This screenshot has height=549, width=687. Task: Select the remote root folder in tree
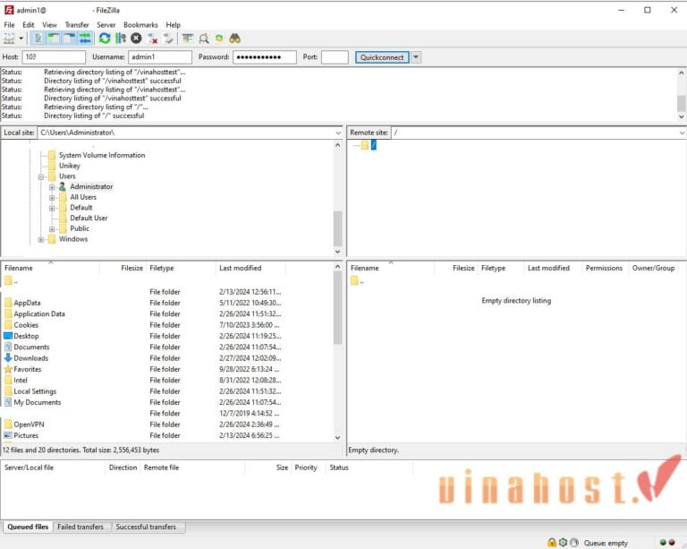pos(374,145)
